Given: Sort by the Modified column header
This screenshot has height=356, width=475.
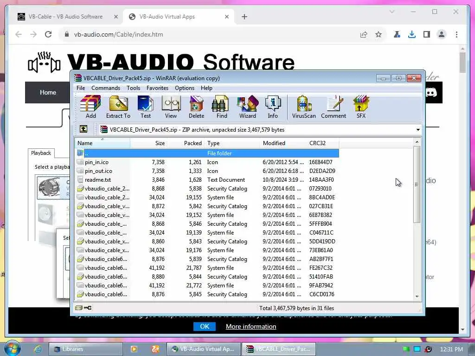Looking at the screenshot, I should (x=283, y=143).
